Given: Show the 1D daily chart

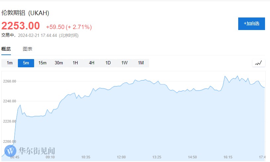Looking at the screenshot, I should pyautogui.click(x=108, y=63).
